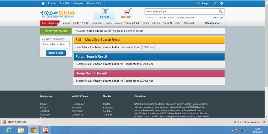Open Lounge category
The image size is (268, 134).
66,23
